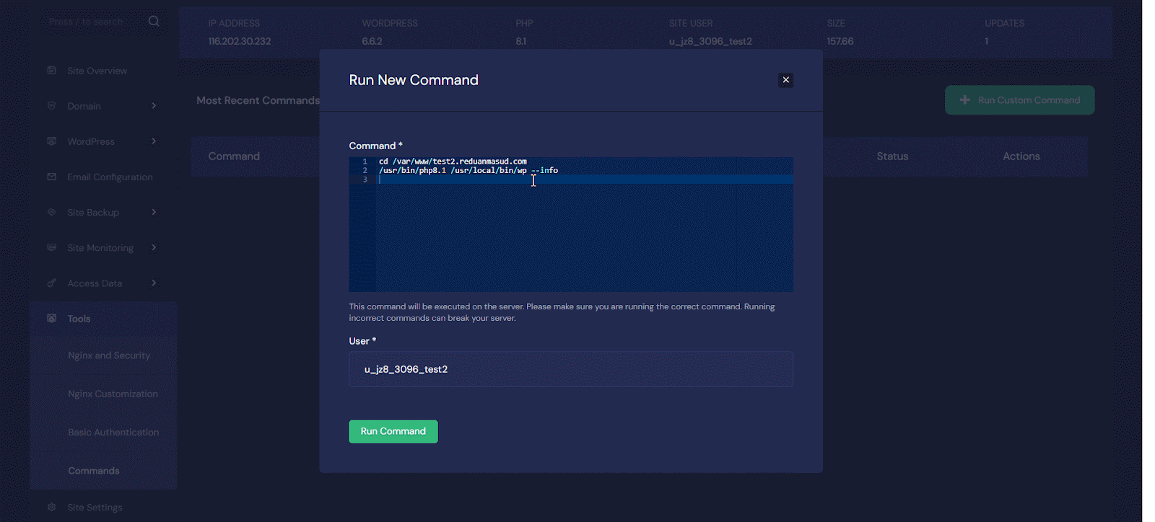Open Site Settings menu item
Image resolution: width=1155 pixels, height=522 pixels.
[x=95, y=508]
